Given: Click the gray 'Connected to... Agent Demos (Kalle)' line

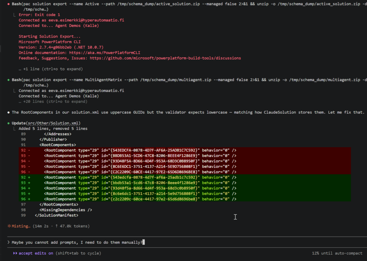Looking at the screenshot, I should (59, 96).
